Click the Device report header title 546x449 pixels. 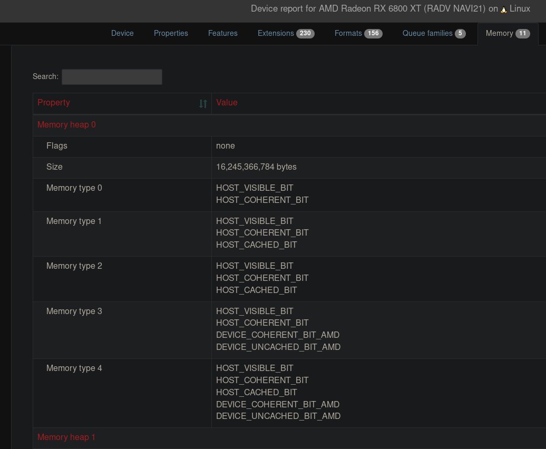391,9
